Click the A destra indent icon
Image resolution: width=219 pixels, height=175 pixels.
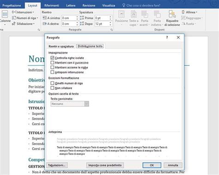click(x=44, y=24)
